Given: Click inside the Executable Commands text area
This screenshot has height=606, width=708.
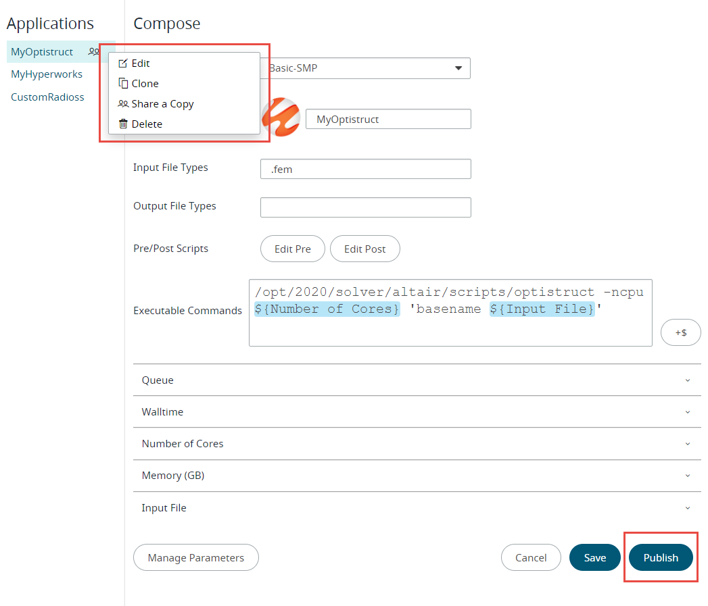Looking at the screenshot, I should [x=450, y=313].
